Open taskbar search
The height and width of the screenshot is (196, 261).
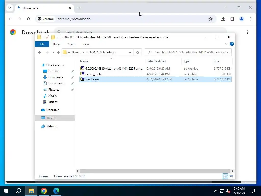[18, 191]
